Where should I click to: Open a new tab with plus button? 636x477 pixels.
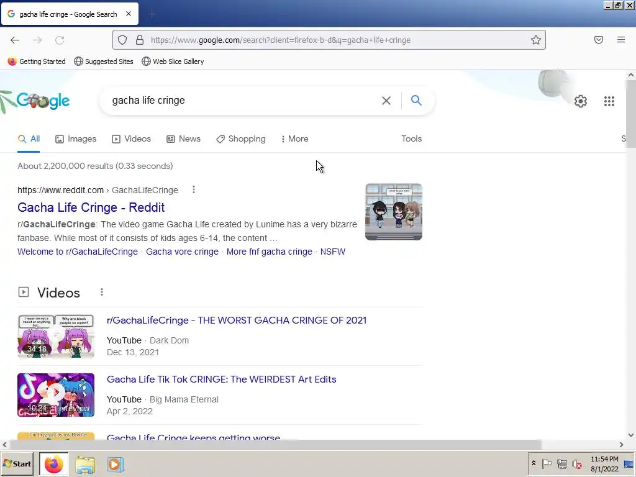point(152,14)
